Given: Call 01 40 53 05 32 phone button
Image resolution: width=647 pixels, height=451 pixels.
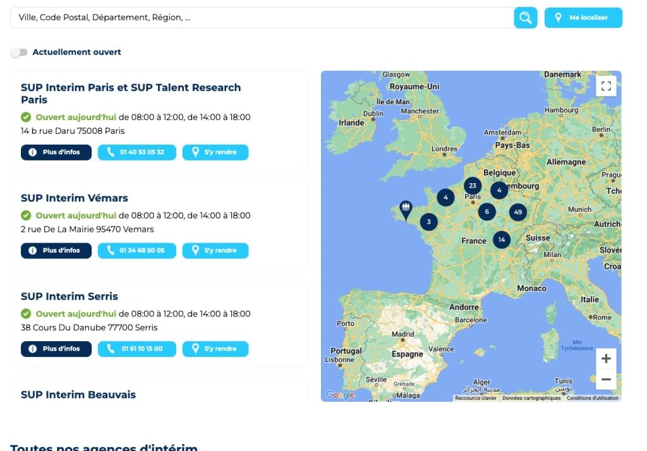Looking at the screenshot, I should pos(137,152).
